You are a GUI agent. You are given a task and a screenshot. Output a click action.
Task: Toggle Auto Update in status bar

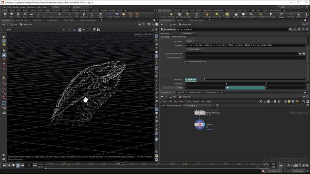click(298, 171)
